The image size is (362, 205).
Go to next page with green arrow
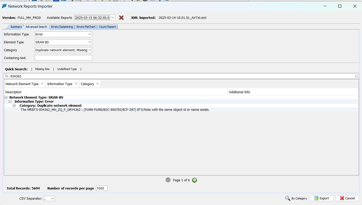click(x=195, y=180)
